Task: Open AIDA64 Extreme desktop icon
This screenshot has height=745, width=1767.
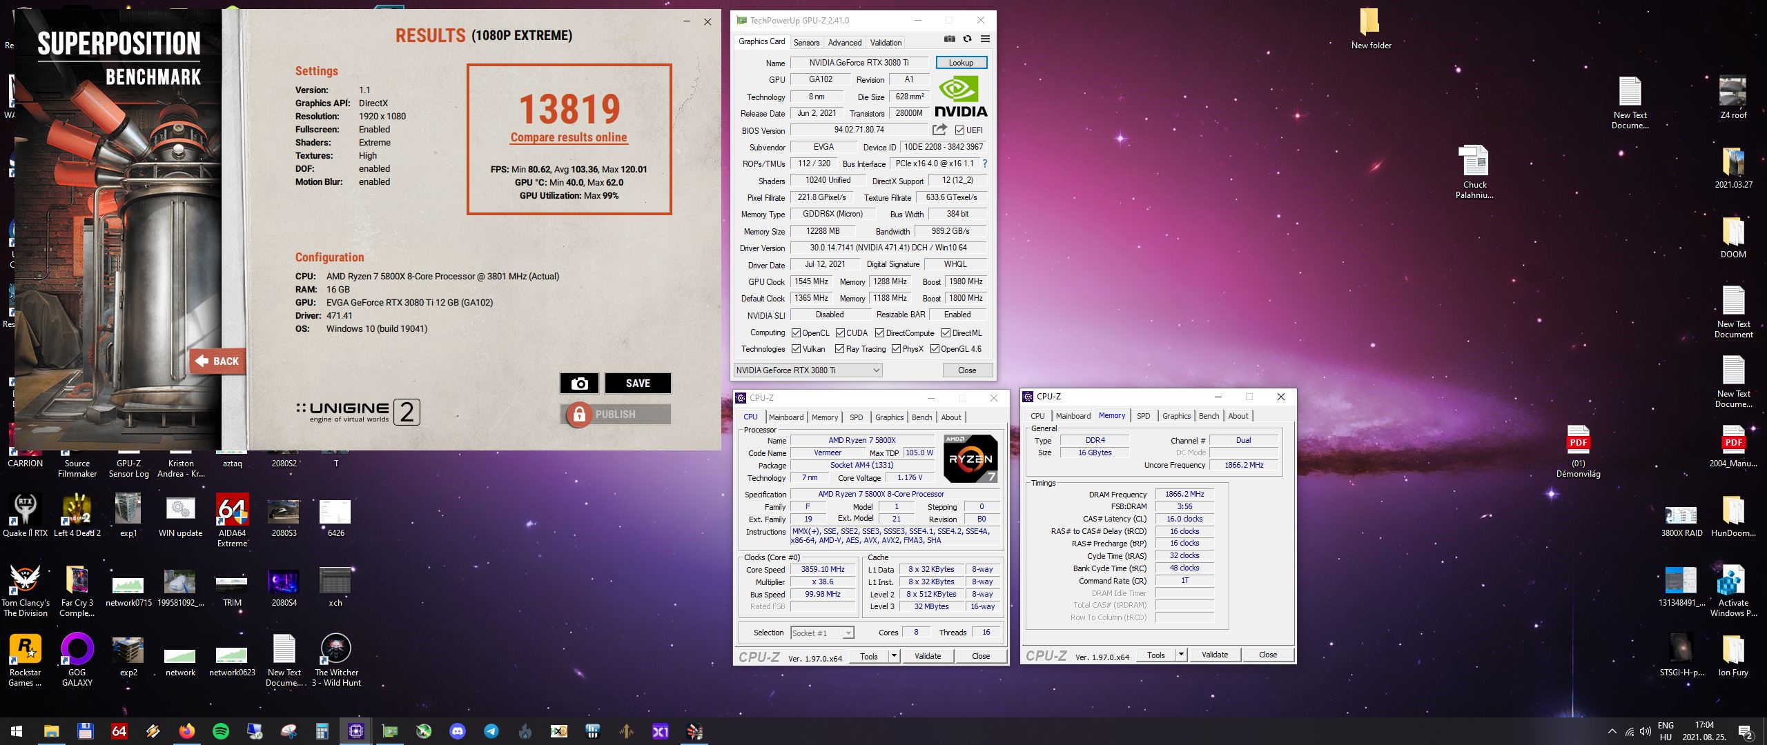Action: pyautogui.click(x=232, y=520)
